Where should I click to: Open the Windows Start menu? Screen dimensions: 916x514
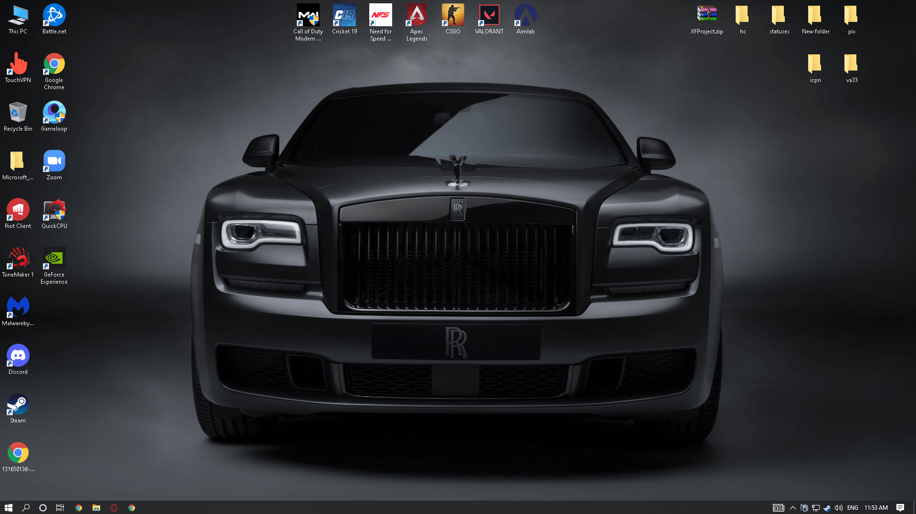(9, 507)
